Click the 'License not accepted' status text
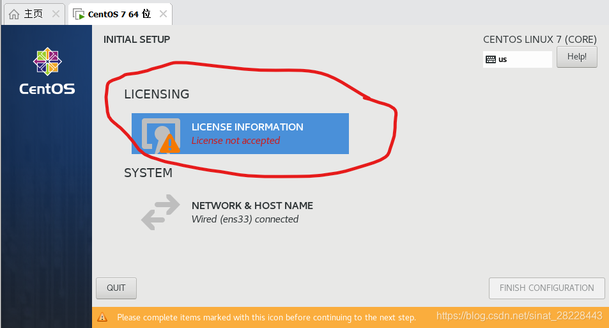 pos(236,141)
